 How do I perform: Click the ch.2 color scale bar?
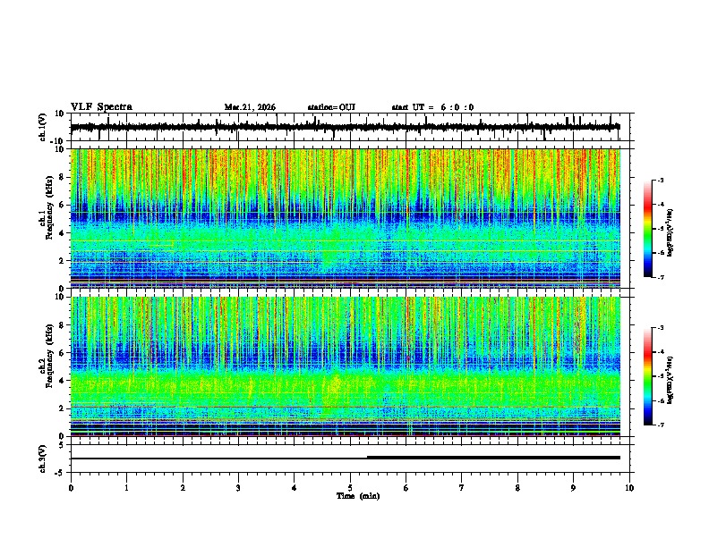648,376
